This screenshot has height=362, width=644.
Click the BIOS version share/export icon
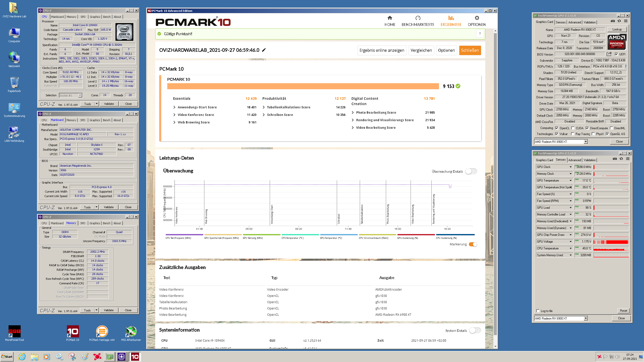click(x=609, y=54)
